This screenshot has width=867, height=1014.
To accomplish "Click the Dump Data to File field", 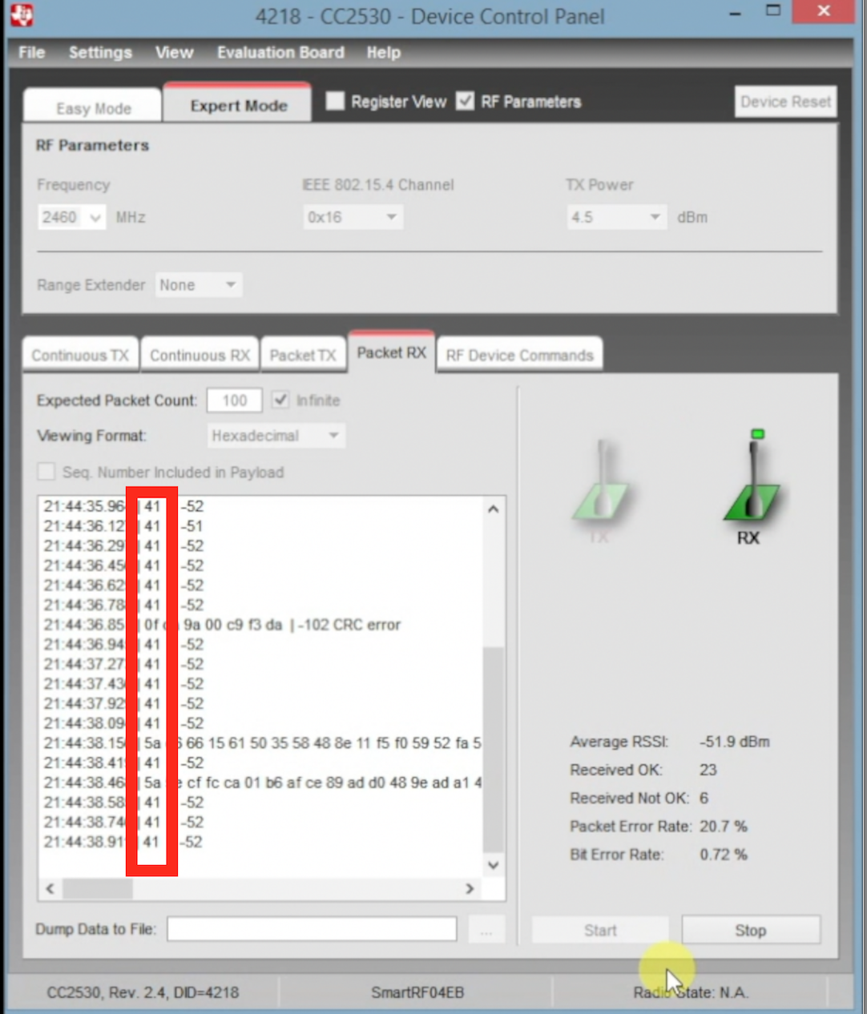I will [312, 929].
